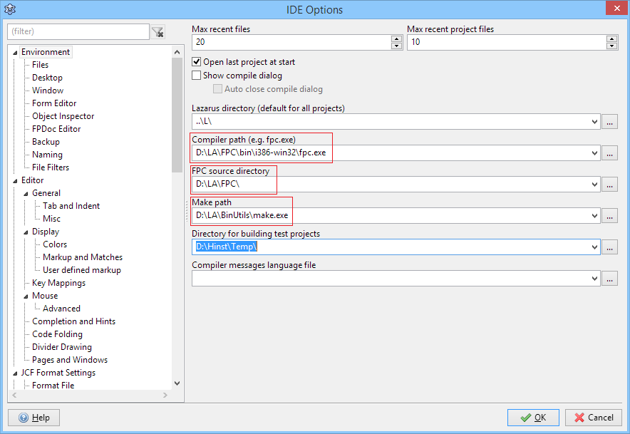Open the Make path dropdown
This screenshot has height=434, width=630.
[x=595, y=216]
